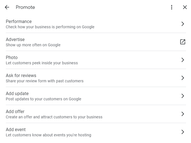Screen dimensions: 191x143
Task: Select the Advertise menu entry
Action: click(x=15, y=39)
